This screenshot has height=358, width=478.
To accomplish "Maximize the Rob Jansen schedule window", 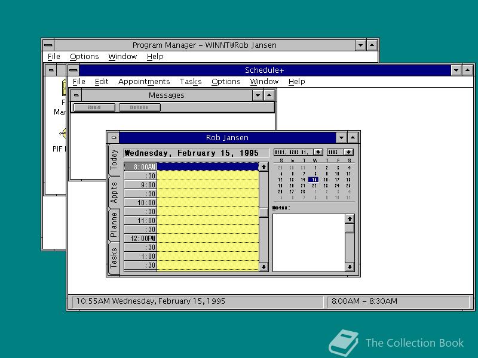I will pos(353,138).
